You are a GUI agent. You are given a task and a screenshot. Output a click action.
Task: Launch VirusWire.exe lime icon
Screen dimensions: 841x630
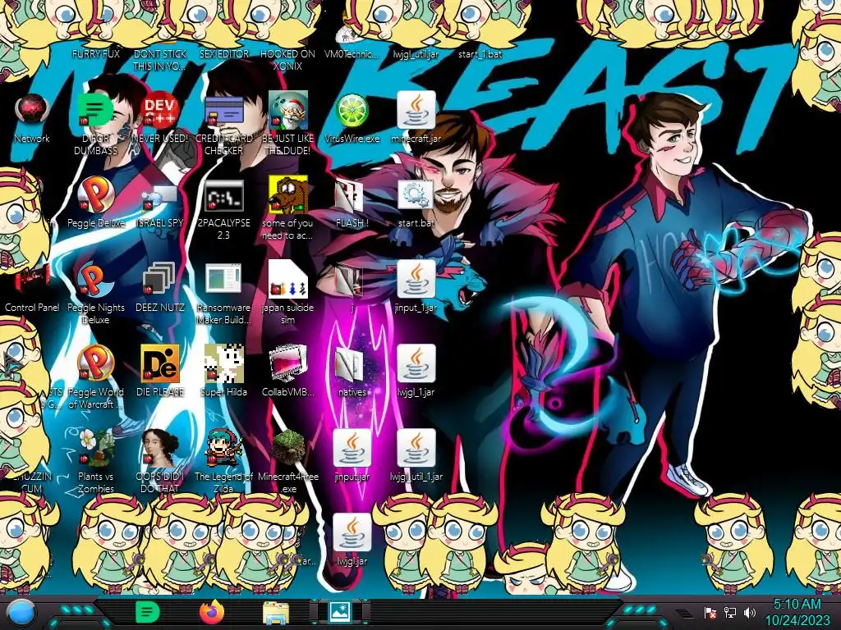[352, 111]
